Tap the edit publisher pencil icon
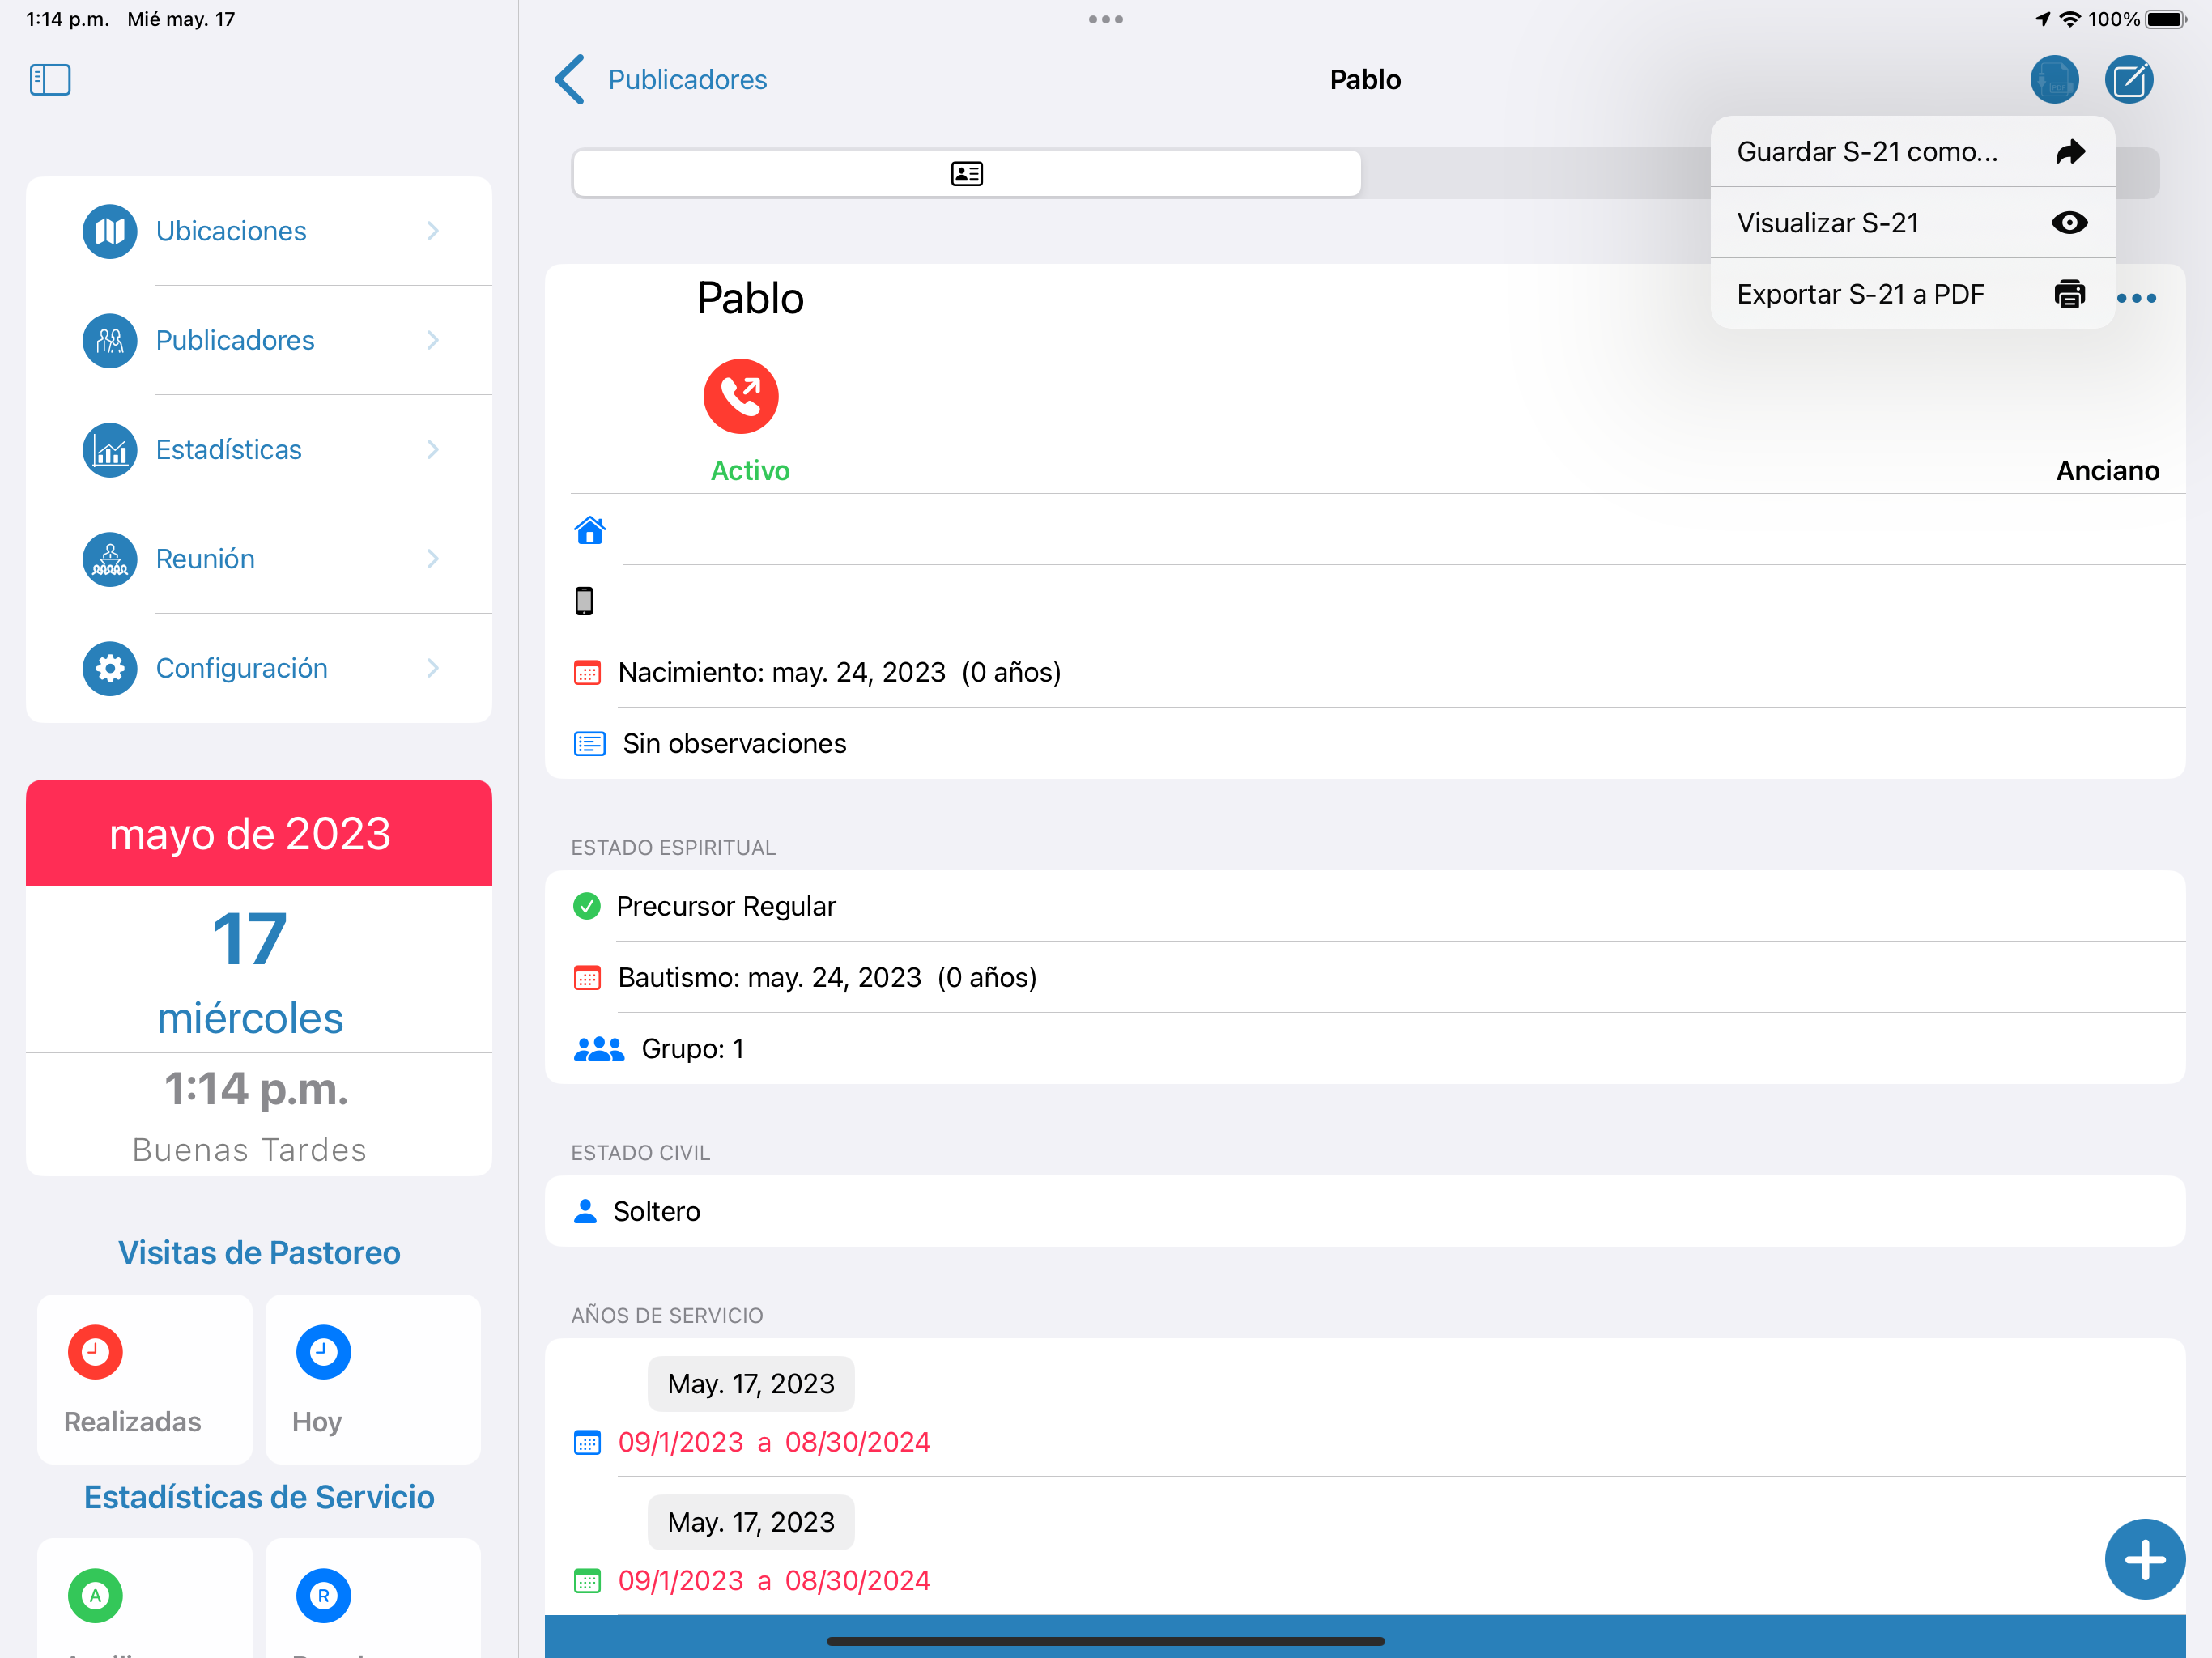This screenshot has height=1658, width=2212. pyautogui.click(x=2129, y=80)
